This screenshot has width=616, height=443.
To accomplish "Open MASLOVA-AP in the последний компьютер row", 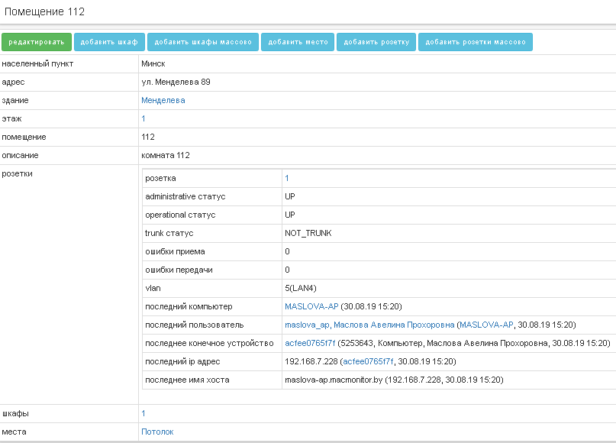I will (311, 306).
